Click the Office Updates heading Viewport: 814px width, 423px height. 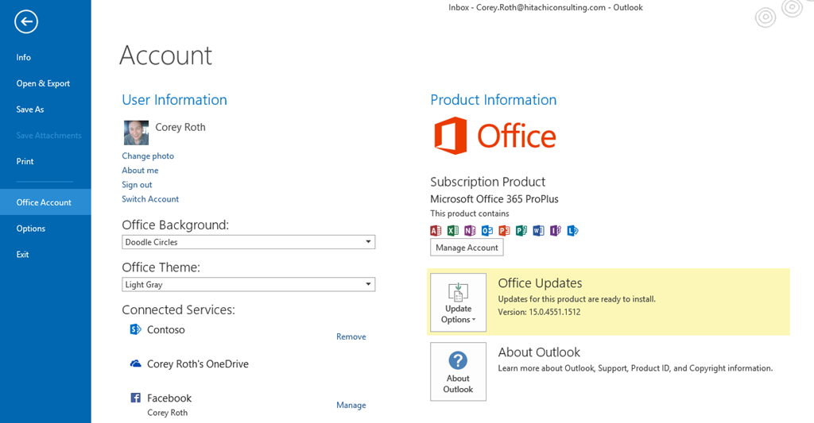[x=540, y=283]
